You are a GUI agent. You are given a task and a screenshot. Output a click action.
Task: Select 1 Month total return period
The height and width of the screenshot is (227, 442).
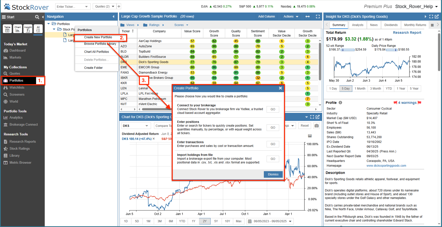point(360,89)
